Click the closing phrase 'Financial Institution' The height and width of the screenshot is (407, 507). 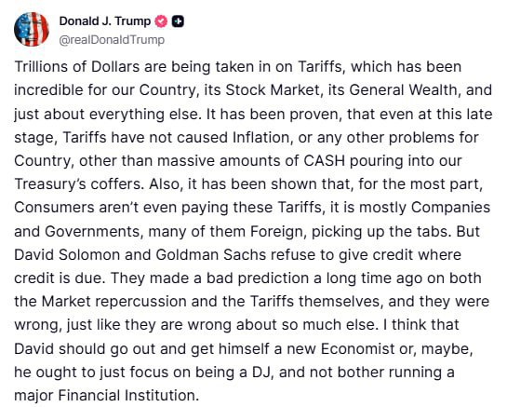pyautogui.click(x=127, y=396)
